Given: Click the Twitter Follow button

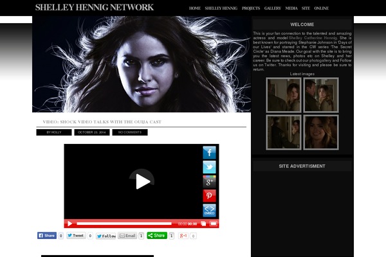Looking at the screenshot, I should (106, 236).
